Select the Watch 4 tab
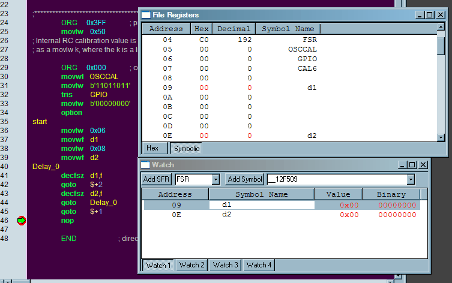 coord(259,265)
